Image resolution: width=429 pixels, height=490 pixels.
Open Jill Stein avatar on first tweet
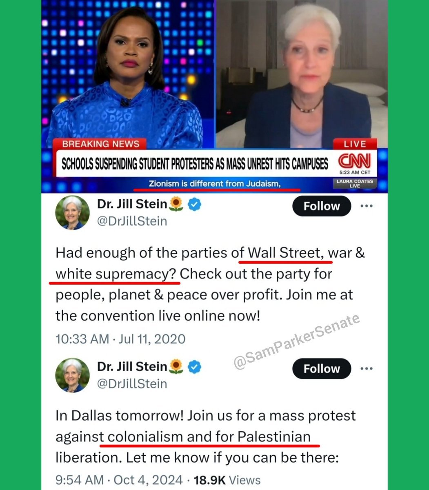[72, 213]
